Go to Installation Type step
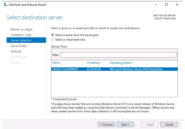The height and width of the screenshot is (129, 185). 21,35
